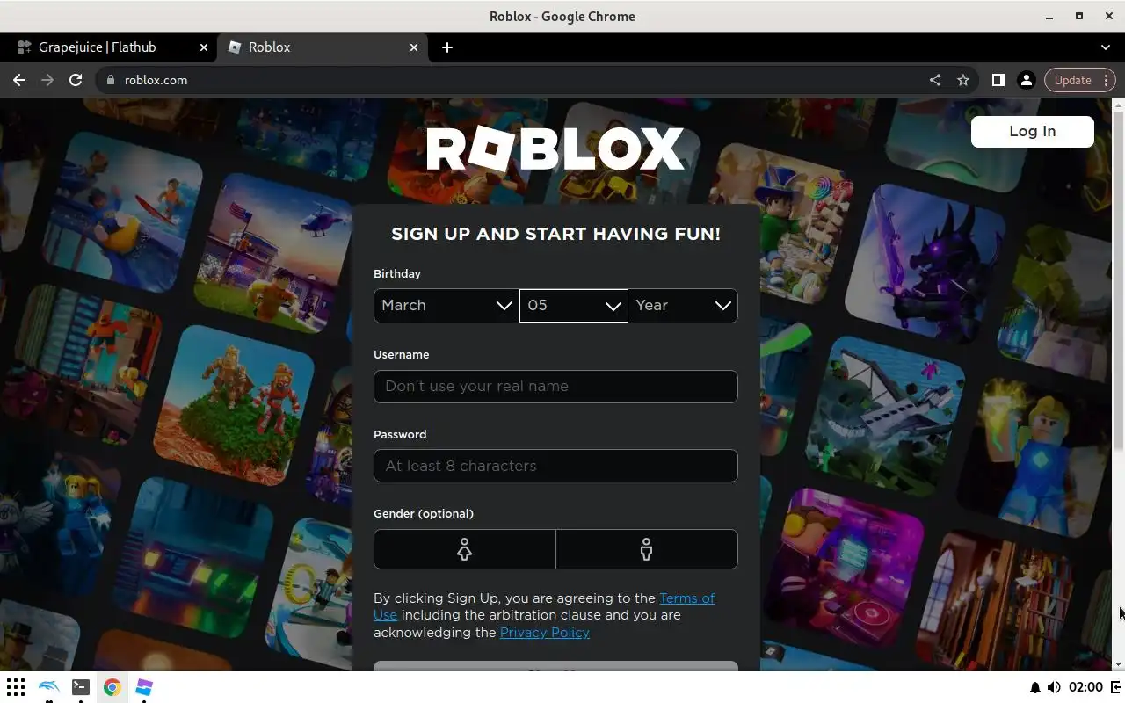The image size is (1125, 703).
Task: Click volume speaker icon in tray
Action: point(1054,687)
